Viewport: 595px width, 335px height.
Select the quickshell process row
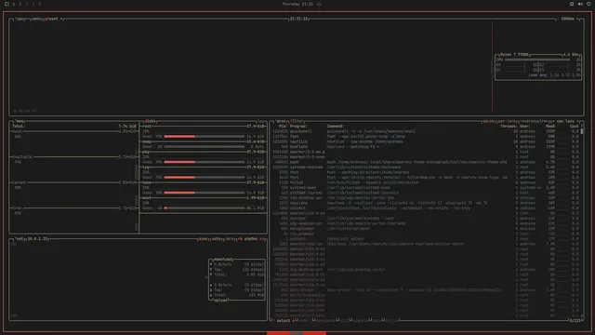pos(426,131)
